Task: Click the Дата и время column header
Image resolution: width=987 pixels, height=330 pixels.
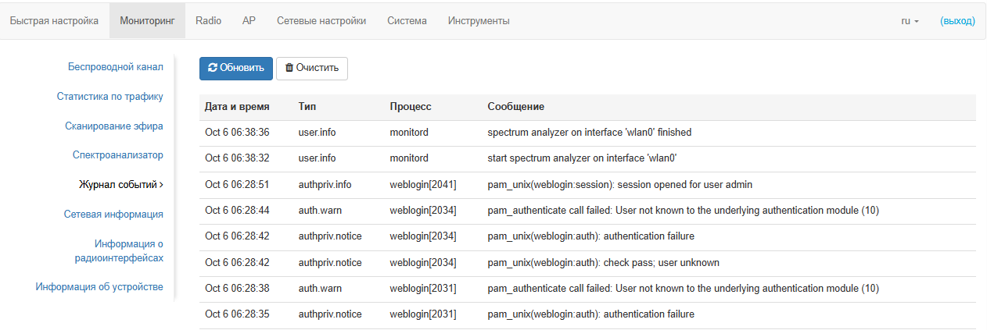Action: pyautogui.click(x=237, y=106)
